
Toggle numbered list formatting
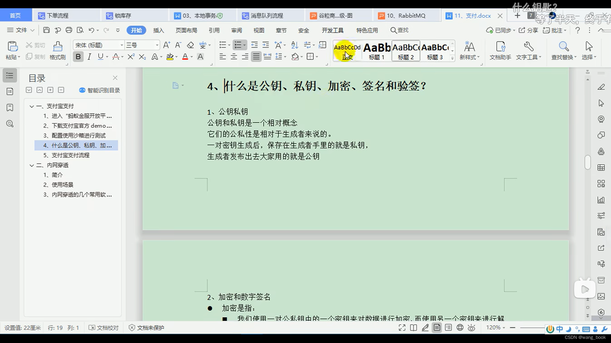click(x=238, y=45)
